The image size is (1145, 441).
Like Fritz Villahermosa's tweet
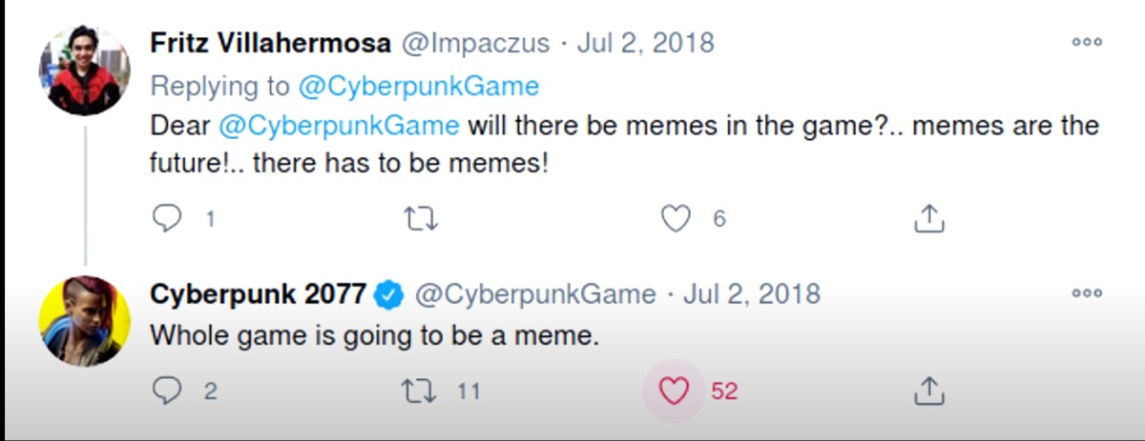(x=676, y=219)
